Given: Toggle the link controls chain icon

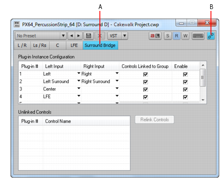Looking at the screenshot, I should 211,36.
